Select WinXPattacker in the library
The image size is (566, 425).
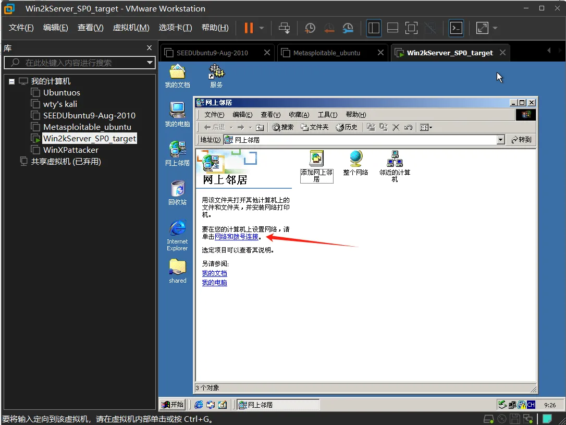[71, 150]
